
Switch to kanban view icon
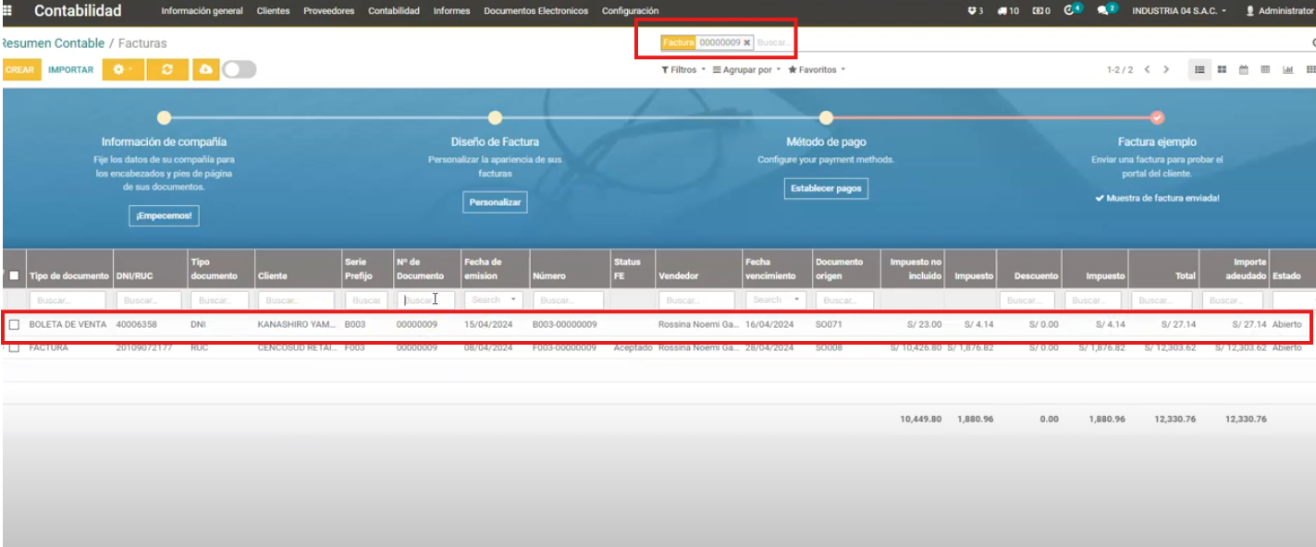tap(1222, 69)
